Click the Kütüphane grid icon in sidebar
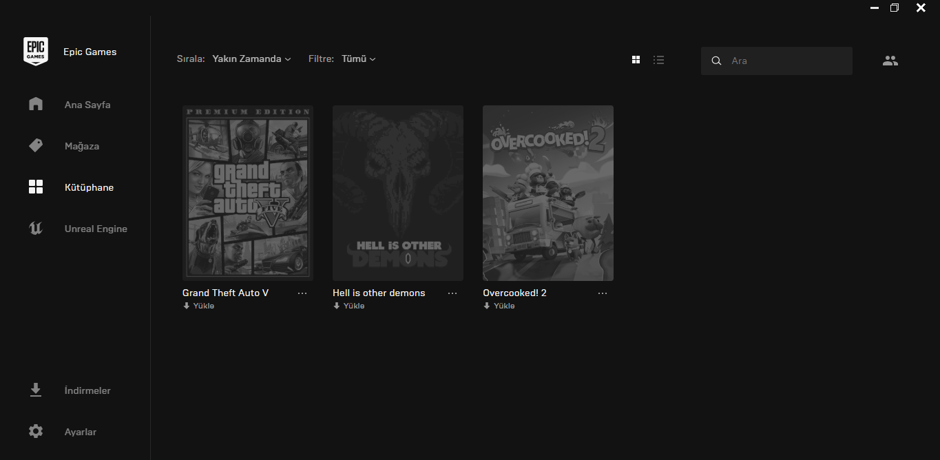The height and width of the screenshot is (460, 940). tap(36, 187)
